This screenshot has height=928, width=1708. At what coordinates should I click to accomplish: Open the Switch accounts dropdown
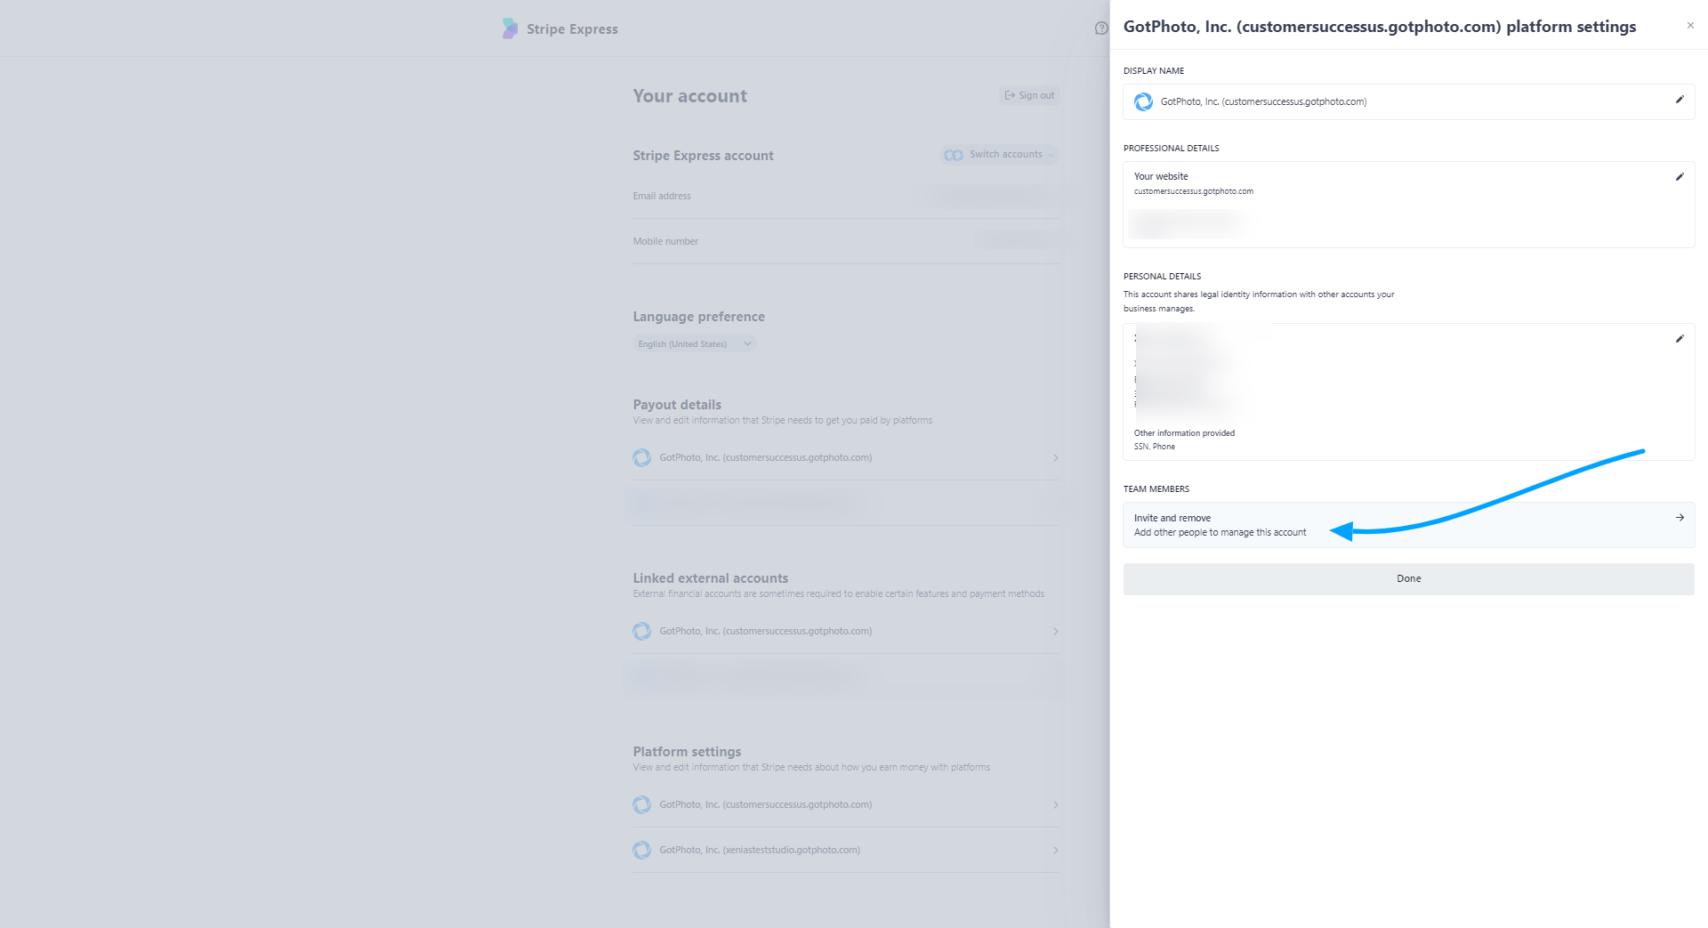pyautogui.click(x=1000, y=155)
